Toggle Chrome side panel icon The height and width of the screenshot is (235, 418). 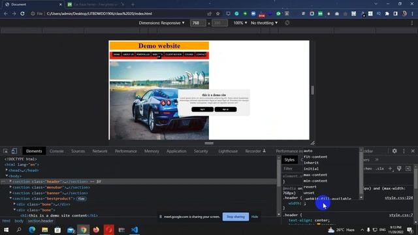tap(396, 14)
